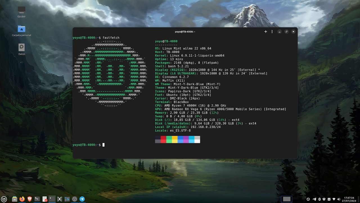
Task: Click the 'Swap: 0 B / 4,00 GiB' line
Action: pyautogui.click(x=178, y=116)
